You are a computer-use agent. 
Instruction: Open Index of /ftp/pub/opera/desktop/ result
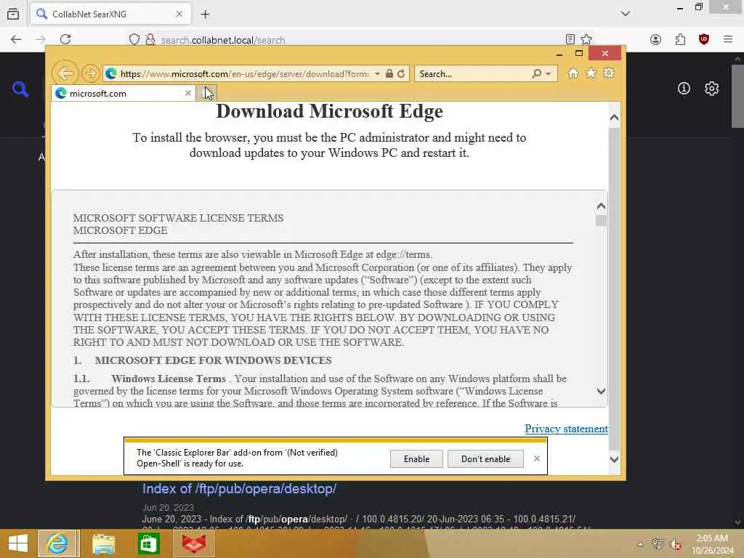pyautogui.click(x=239, y=489)
